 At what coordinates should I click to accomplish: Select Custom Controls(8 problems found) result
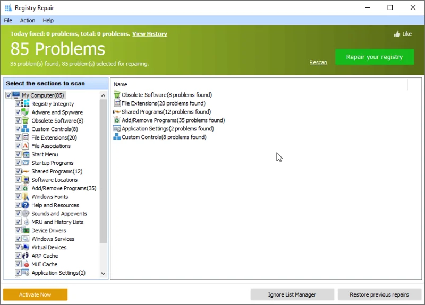point(164,137)
